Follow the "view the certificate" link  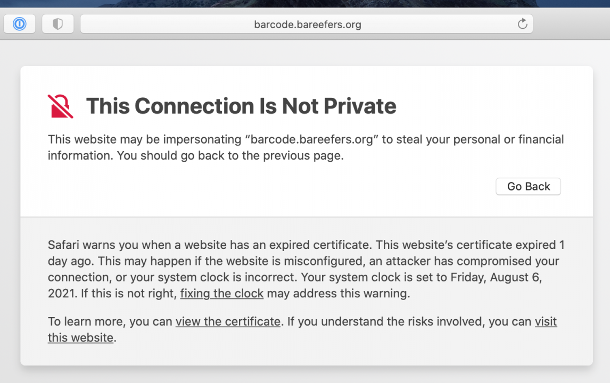click(228, 321)
